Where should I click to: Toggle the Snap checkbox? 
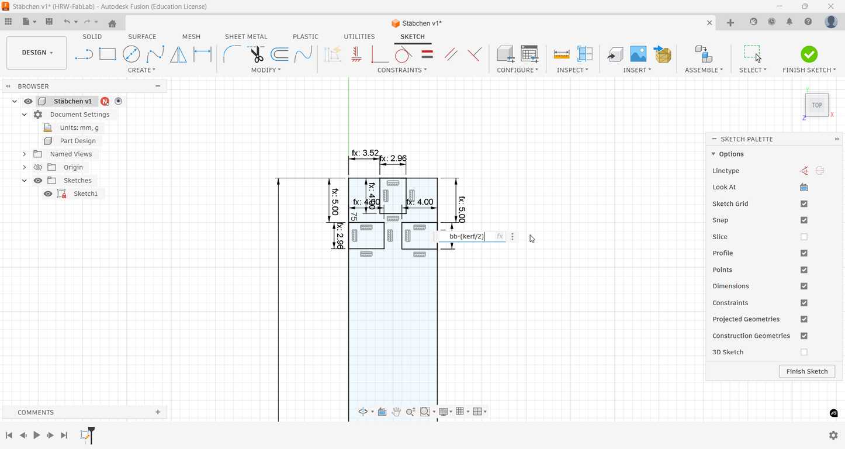click(804, 220)
